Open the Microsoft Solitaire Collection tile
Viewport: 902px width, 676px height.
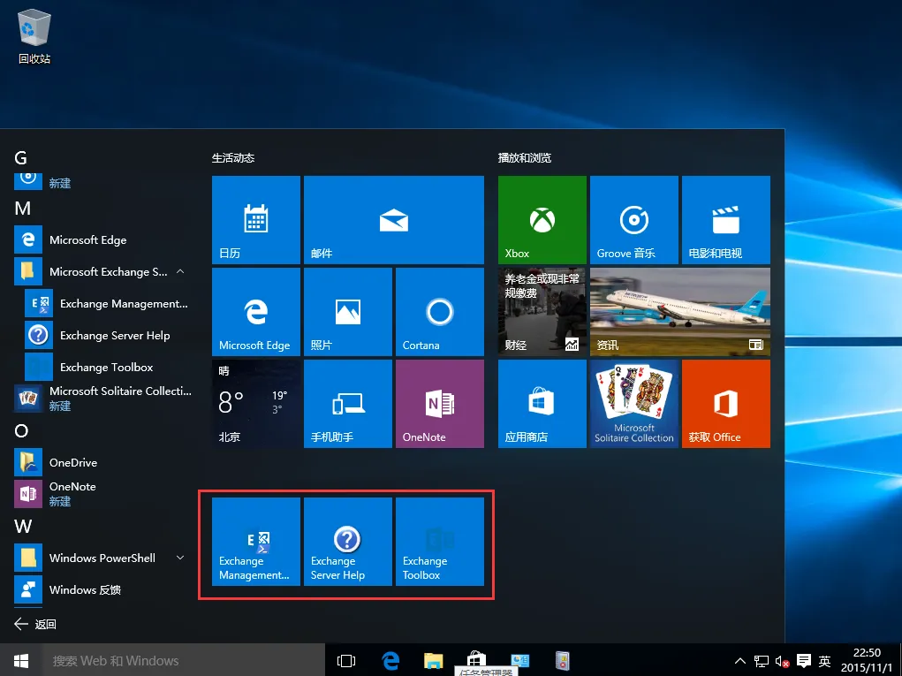pos(634,404)
